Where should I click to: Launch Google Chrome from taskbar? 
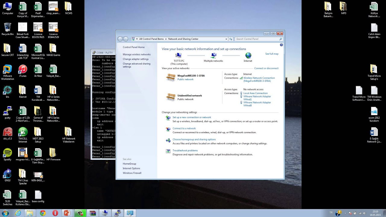(x=43, y=213)
